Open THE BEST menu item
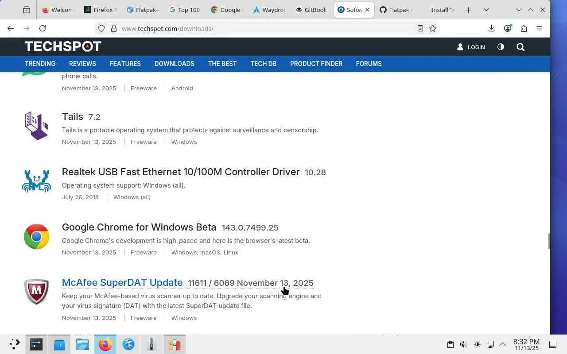 222,64
